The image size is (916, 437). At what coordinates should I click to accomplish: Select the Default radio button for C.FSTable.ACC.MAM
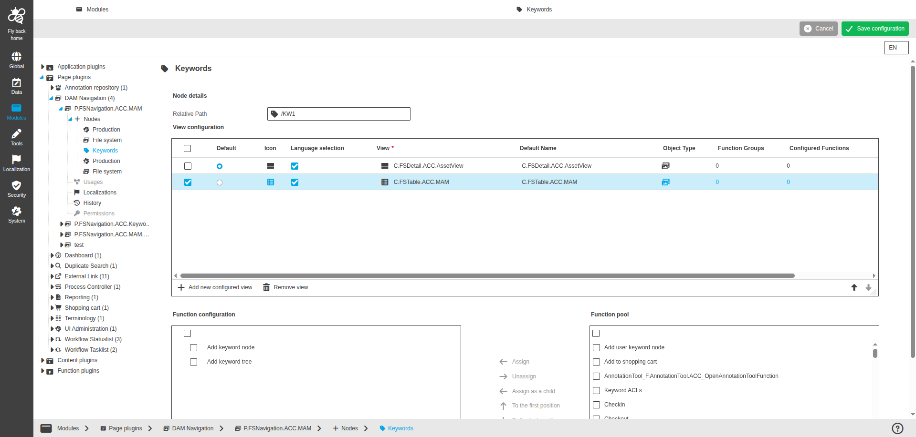(x=219, y=182)
